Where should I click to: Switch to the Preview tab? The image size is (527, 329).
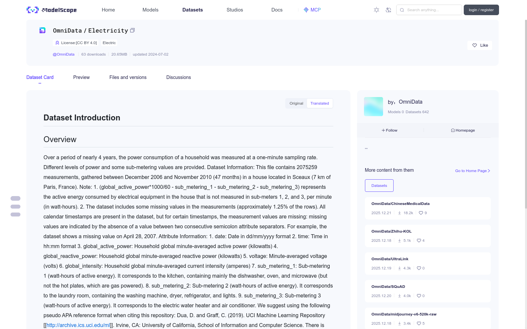coord(81,77)
